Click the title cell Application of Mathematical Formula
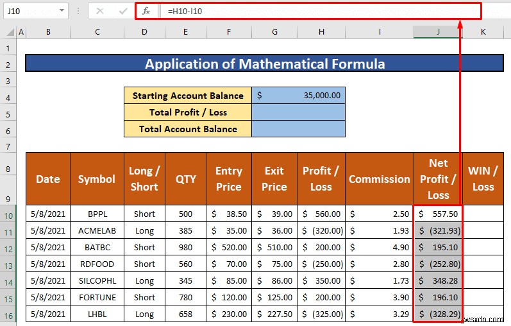 click(x=265, y=64)
